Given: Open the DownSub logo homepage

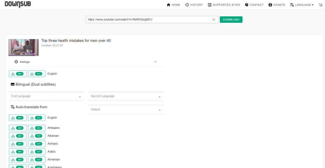Looking at the screenshot, I should (18, 4).
